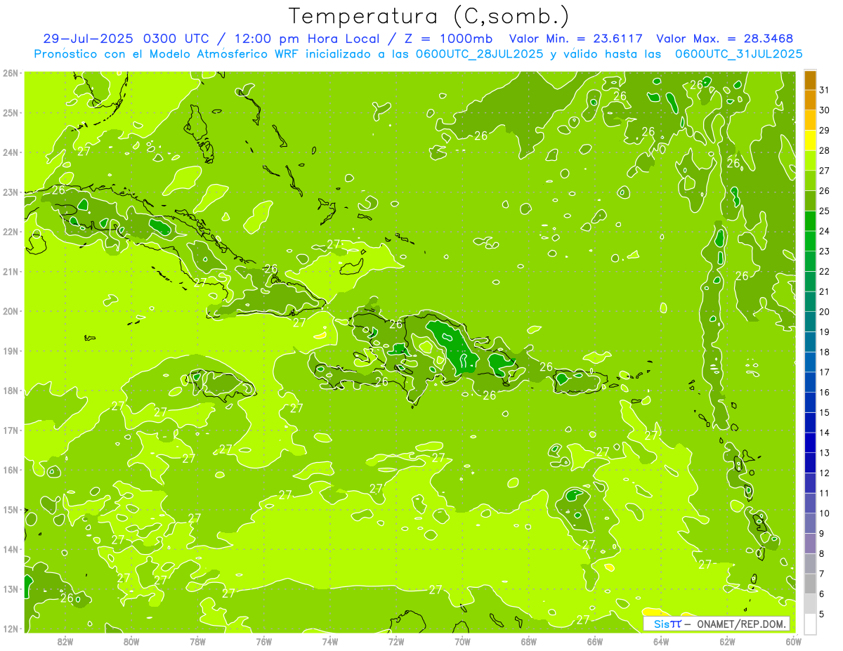
Task: Click the 23N latitude axis label
Action: (11, 192)
